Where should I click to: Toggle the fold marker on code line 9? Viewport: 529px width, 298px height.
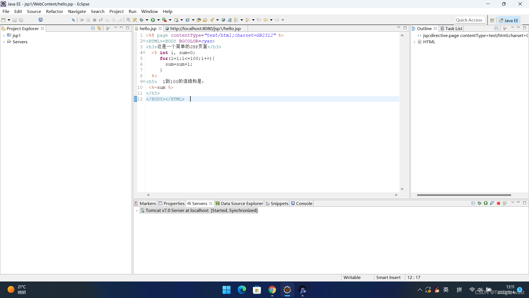[144, 81]
